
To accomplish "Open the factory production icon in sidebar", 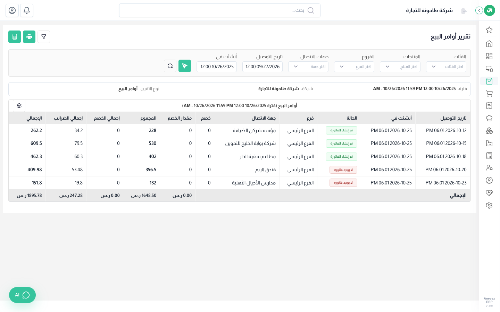I will pyautogui.click(x=489, y=143).
